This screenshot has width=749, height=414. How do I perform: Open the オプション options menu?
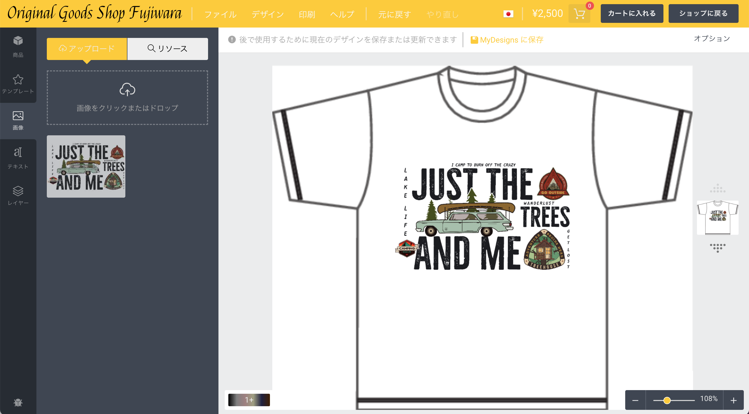pyautogui.click(x=712, y=39)
